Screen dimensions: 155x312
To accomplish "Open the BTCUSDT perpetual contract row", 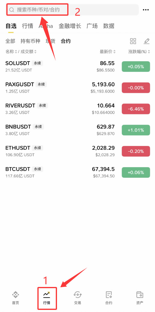I will (77, 172).
